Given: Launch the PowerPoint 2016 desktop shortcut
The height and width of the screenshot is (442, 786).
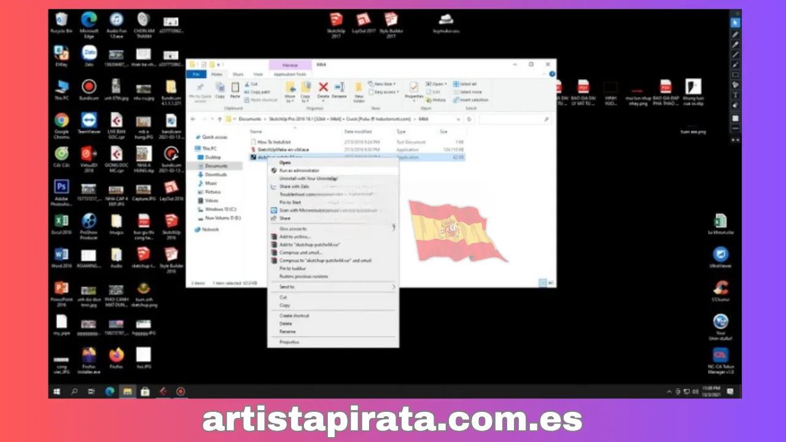Looking at the screenshot, I should coord(61,295).
